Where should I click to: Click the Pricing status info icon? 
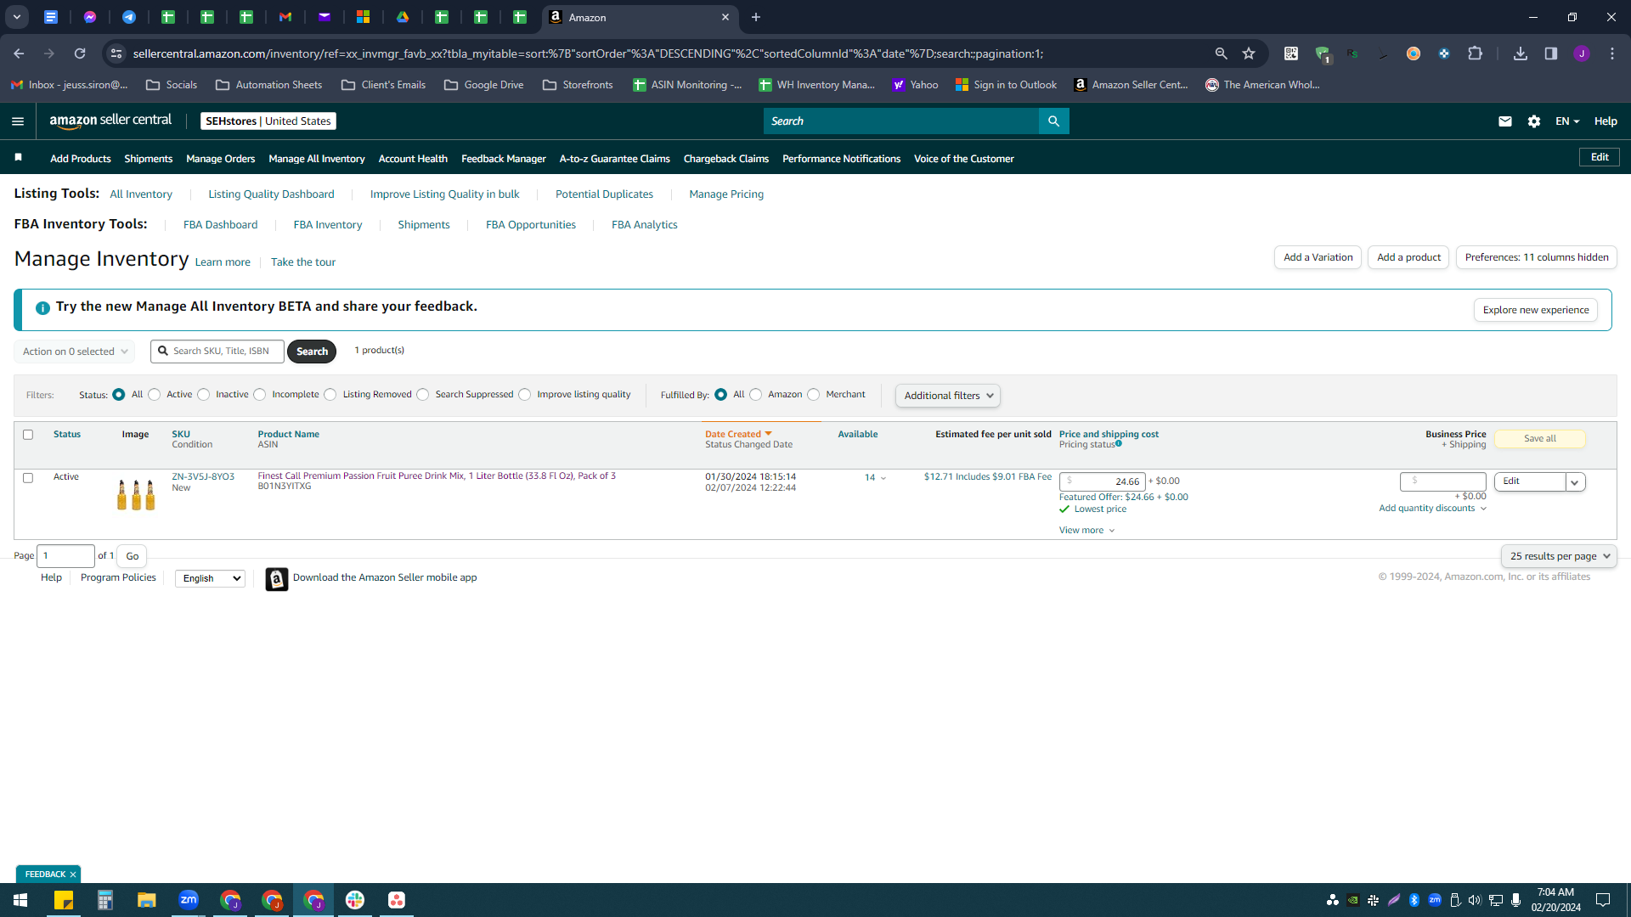point(1119,443)
